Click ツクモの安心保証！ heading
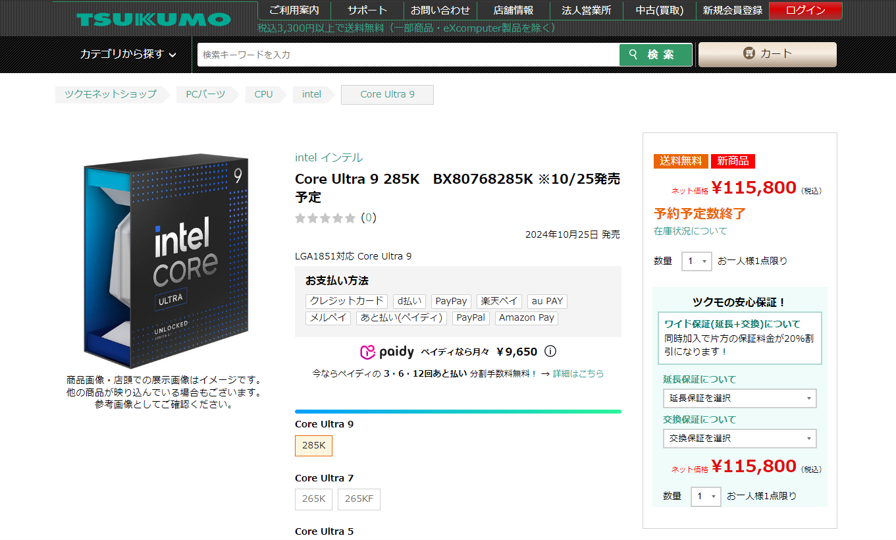This screenshot has height=540, width=896. [739, 302]
